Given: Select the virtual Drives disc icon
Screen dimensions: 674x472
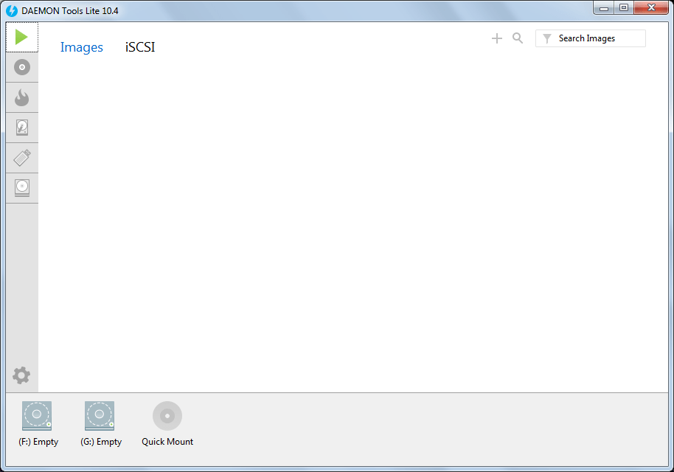Looking at the screenshot, I should coord(21,67).
